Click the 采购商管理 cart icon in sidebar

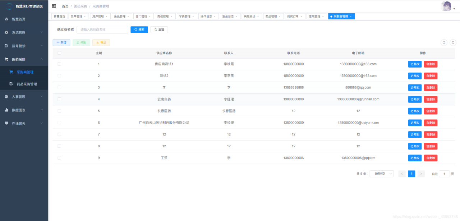tap(11, 72)
